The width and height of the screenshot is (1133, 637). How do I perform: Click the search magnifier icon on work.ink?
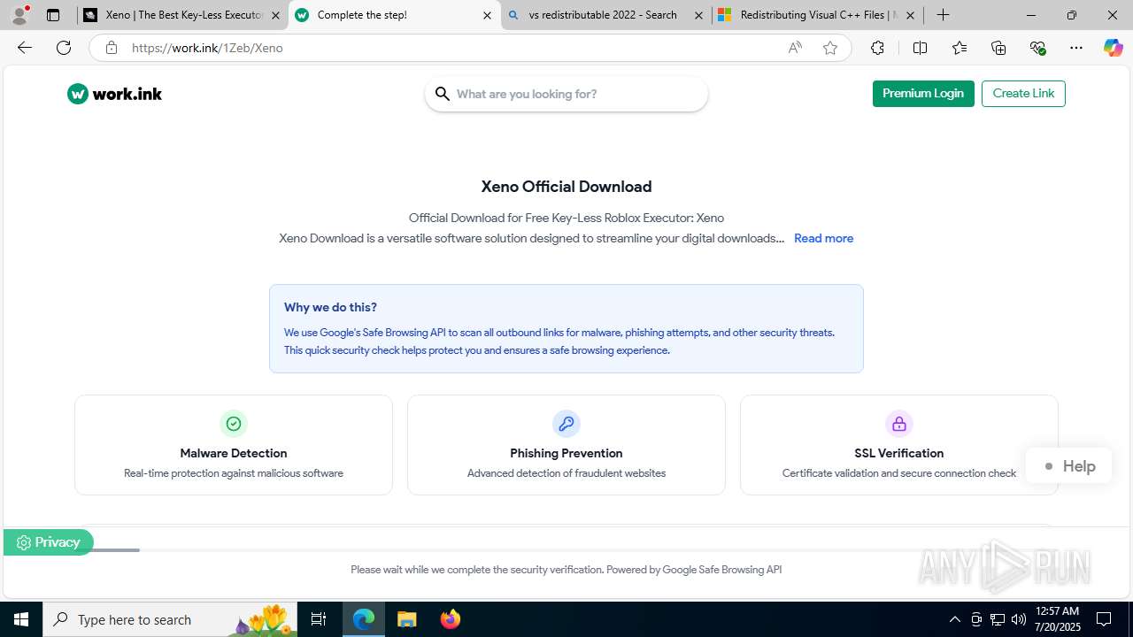click(442, 94)
